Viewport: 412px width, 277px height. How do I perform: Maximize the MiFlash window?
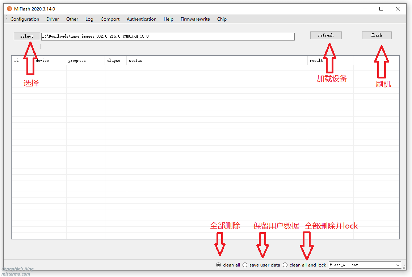coord(381,9)
